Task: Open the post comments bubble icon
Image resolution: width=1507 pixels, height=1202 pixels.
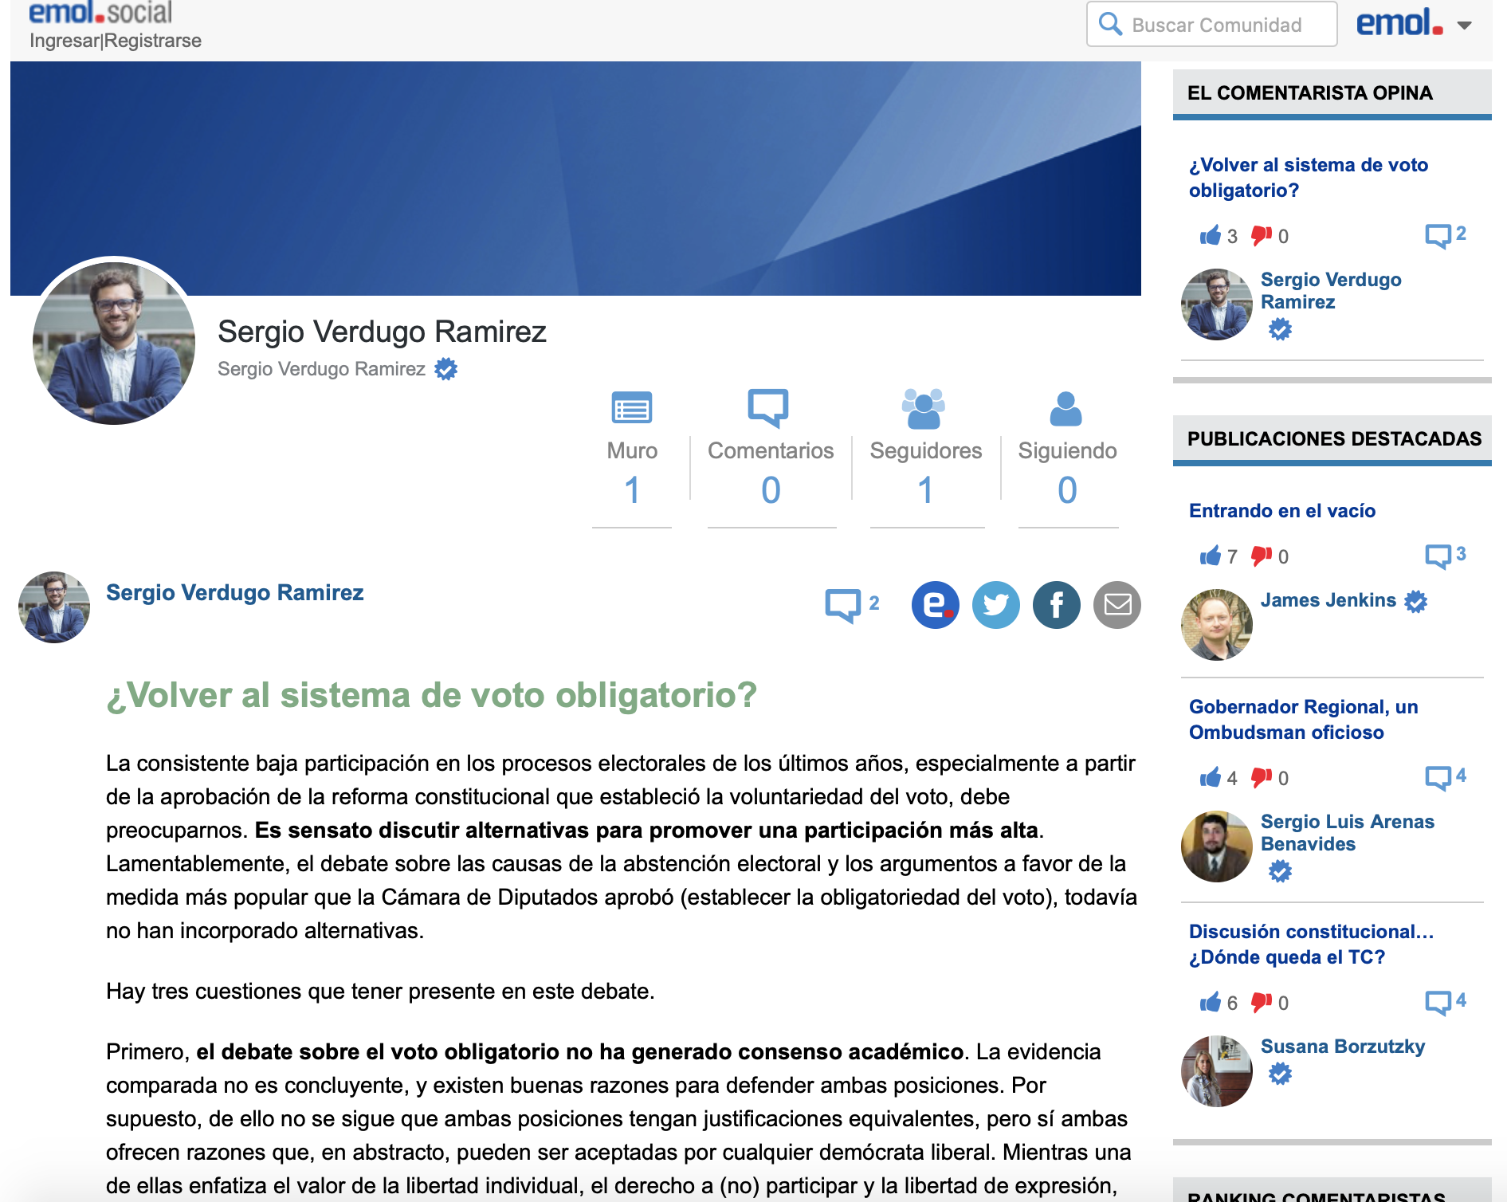Action: pyautogui.click(x=843, y=605)
